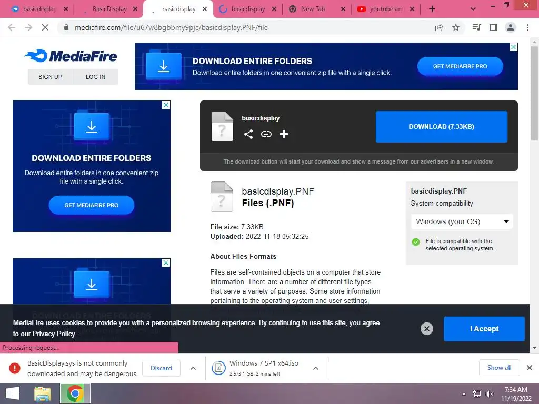
Task: Click the green compatibility checkmark icon
Action: pos(416,242)
